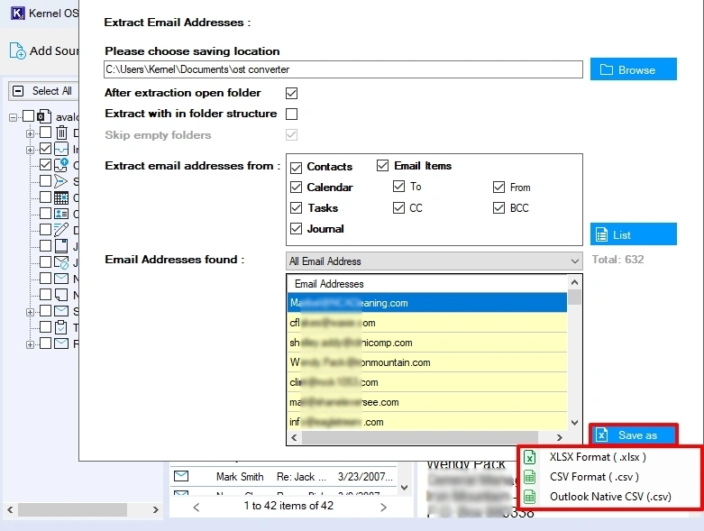The image size is (704, 531).
Task: Click the pencil Drafts folder icon
Action: 61,230
